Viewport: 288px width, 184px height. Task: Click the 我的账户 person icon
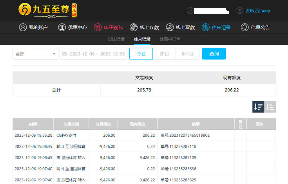[23, 27]
